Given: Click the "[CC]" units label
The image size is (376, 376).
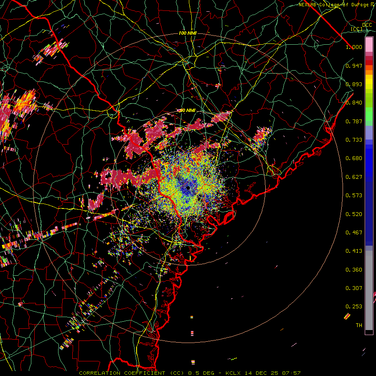Looking at the screenshot, I should (357, 29).
